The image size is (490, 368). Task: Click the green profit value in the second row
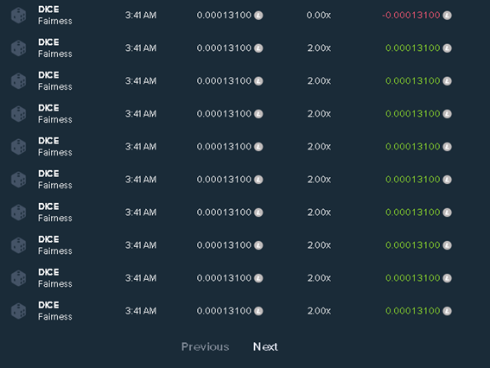[413, 48]
